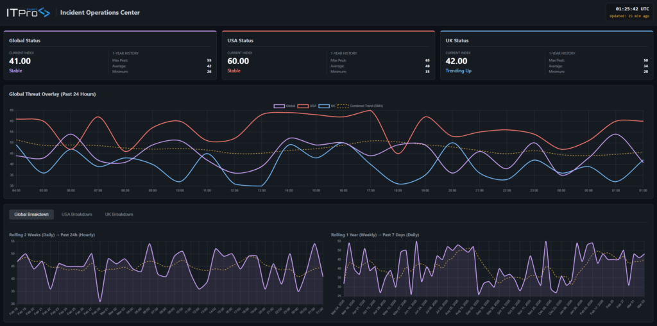Click the UK Status card heading

point(458,40)
